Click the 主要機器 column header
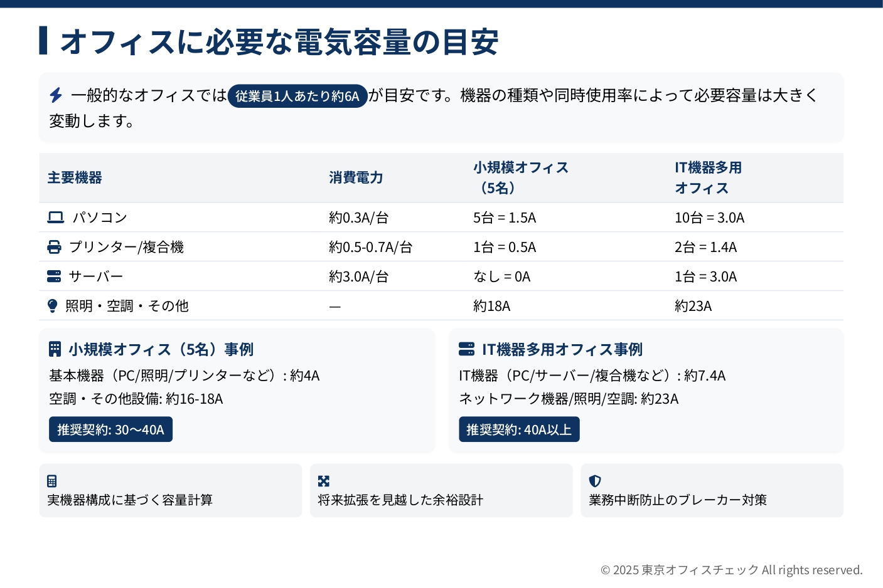Screen dimensions: 883x588 coord(75,178)
